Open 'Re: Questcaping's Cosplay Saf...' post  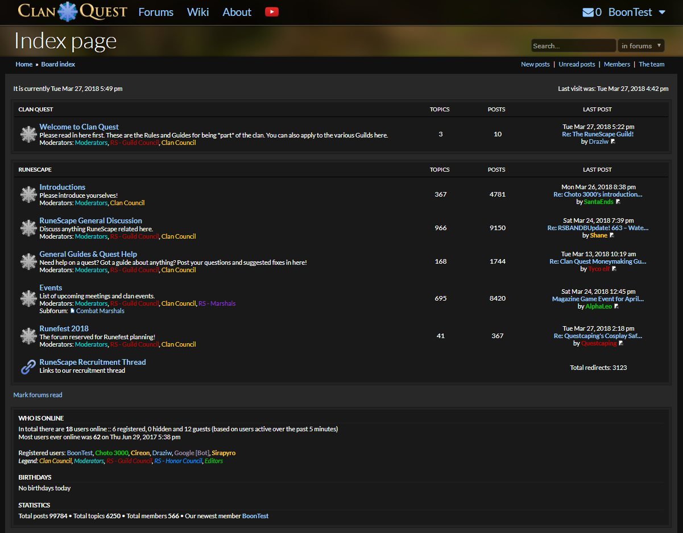tap(598, 336)
